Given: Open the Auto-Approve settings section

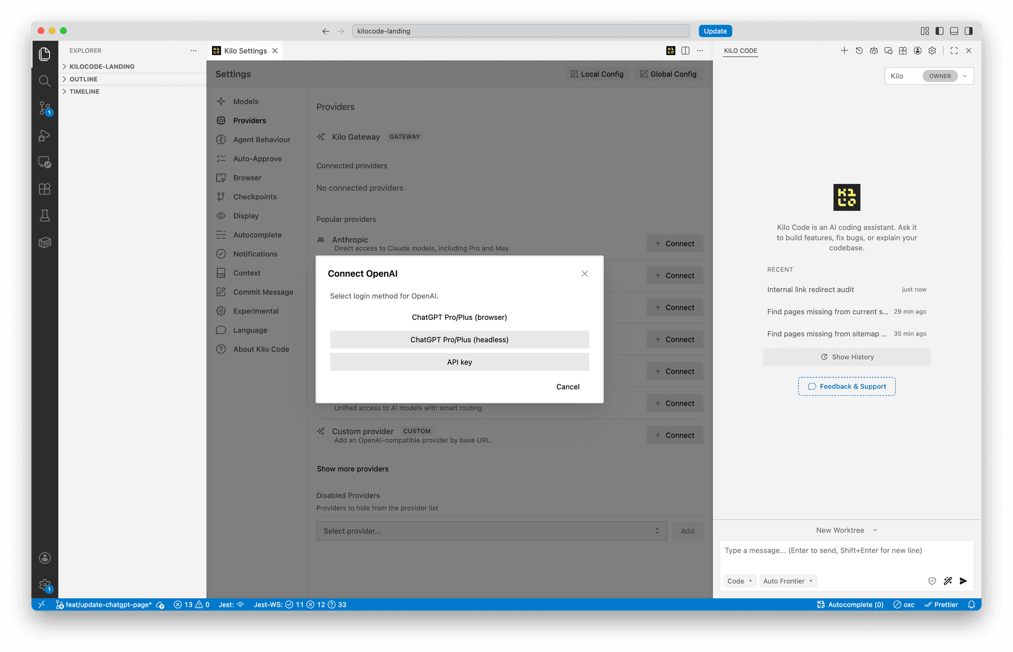Looking at the screenshot, I should click(257, 159).
